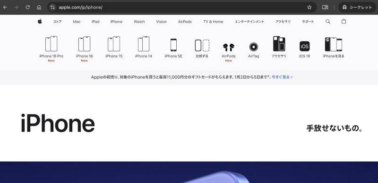Open the Vision menu item
The height and width of the screenshot is (183, 378).
(161, 22)
